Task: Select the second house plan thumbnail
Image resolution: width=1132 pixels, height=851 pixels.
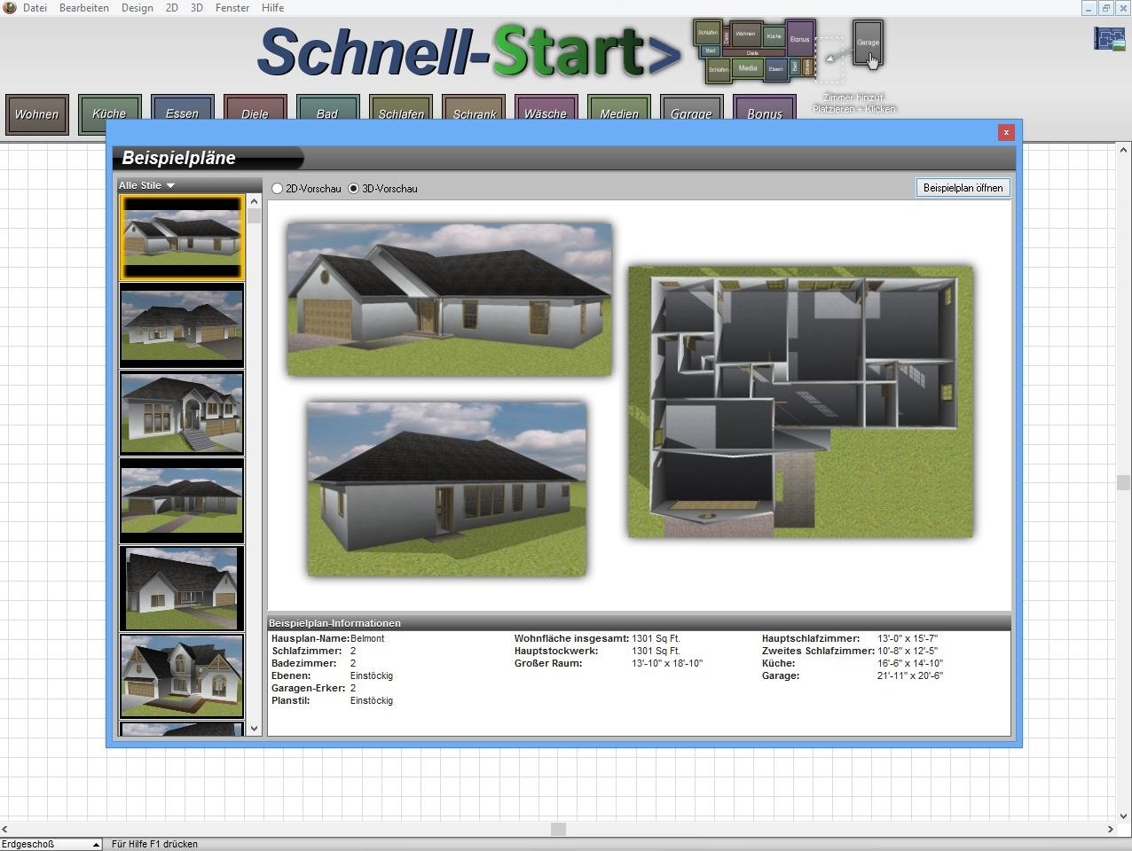Action: pos(182,325)
